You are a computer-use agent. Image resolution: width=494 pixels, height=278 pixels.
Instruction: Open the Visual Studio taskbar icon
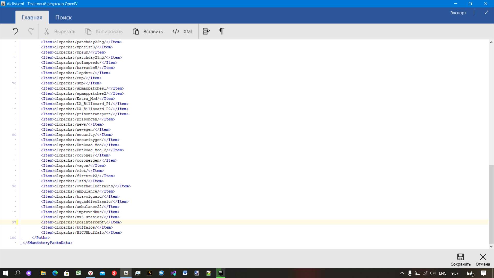click(x=173, y=273)
